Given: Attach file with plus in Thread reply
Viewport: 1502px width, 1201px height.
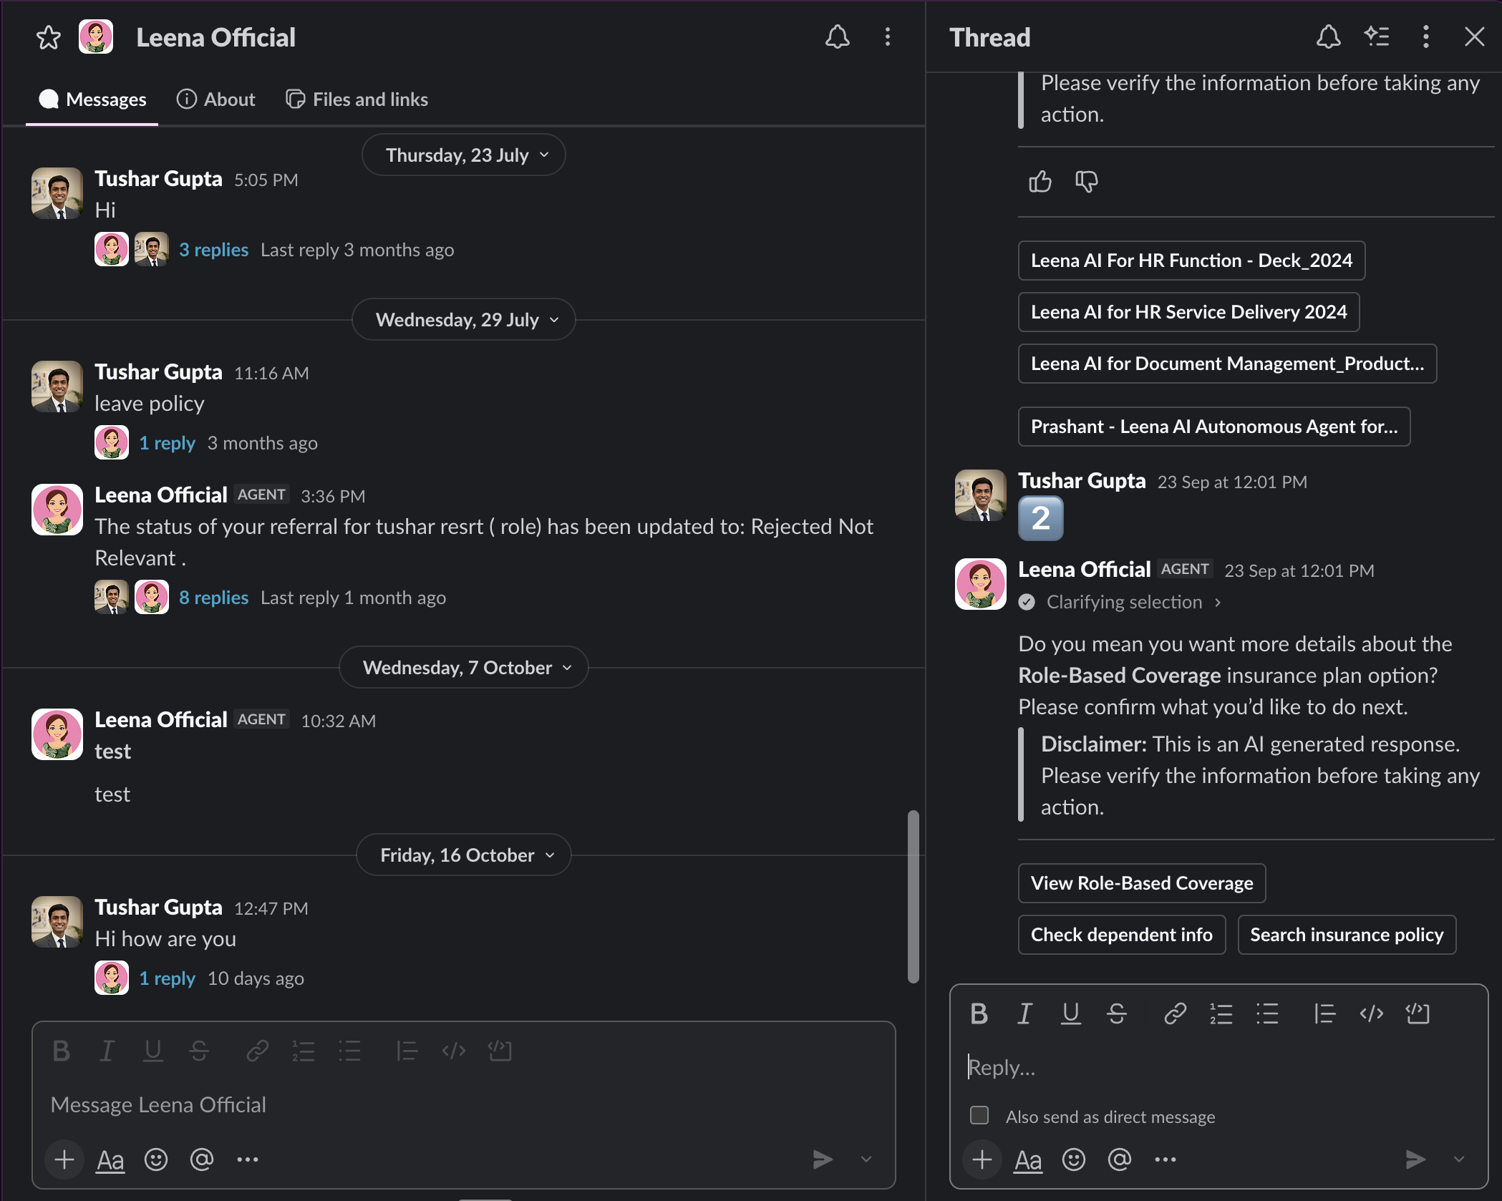Looking at the screenshot, I should 982,1159.
